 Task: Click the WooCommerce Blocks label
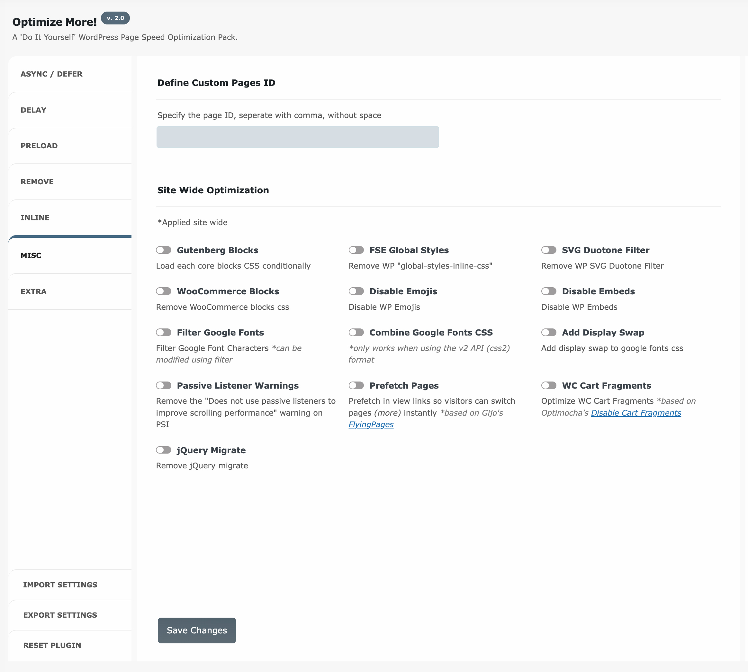[x=228, y=291]
